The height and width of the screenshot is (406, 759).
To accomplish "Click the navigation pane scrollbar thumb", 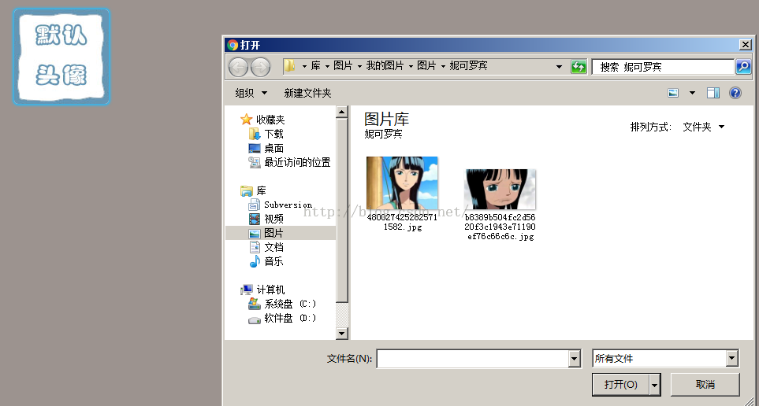I will click(342, 210).
